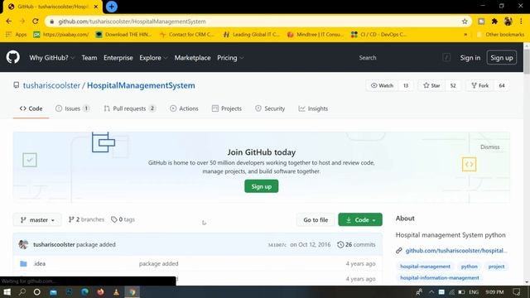Open the watchers count 13

point(406,85)
